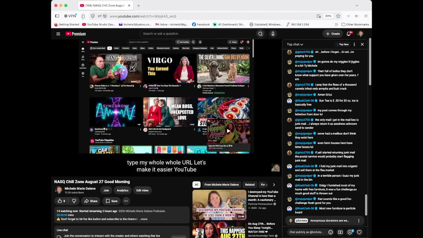Open @NoahZark-06 profile on particle board message

(x=304, y=209)
